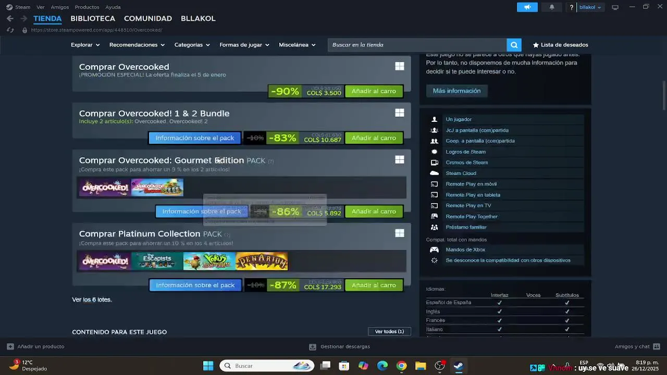
Task: Open File Explorer from the taskbar
Action: pyautogui.click(x=421, y=366)
